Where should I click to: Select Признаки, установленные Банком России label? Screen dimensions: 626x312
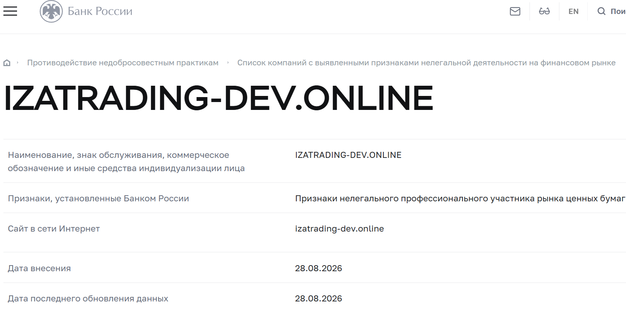(x=98, y=198)
